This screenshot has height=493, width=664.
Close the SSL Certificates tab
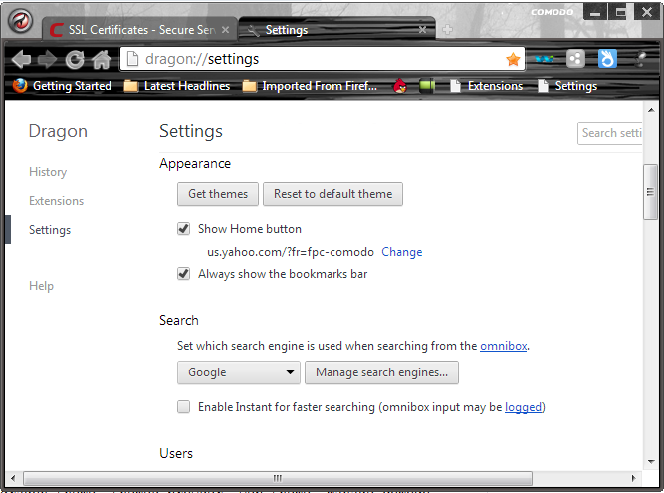click(225, 30)
